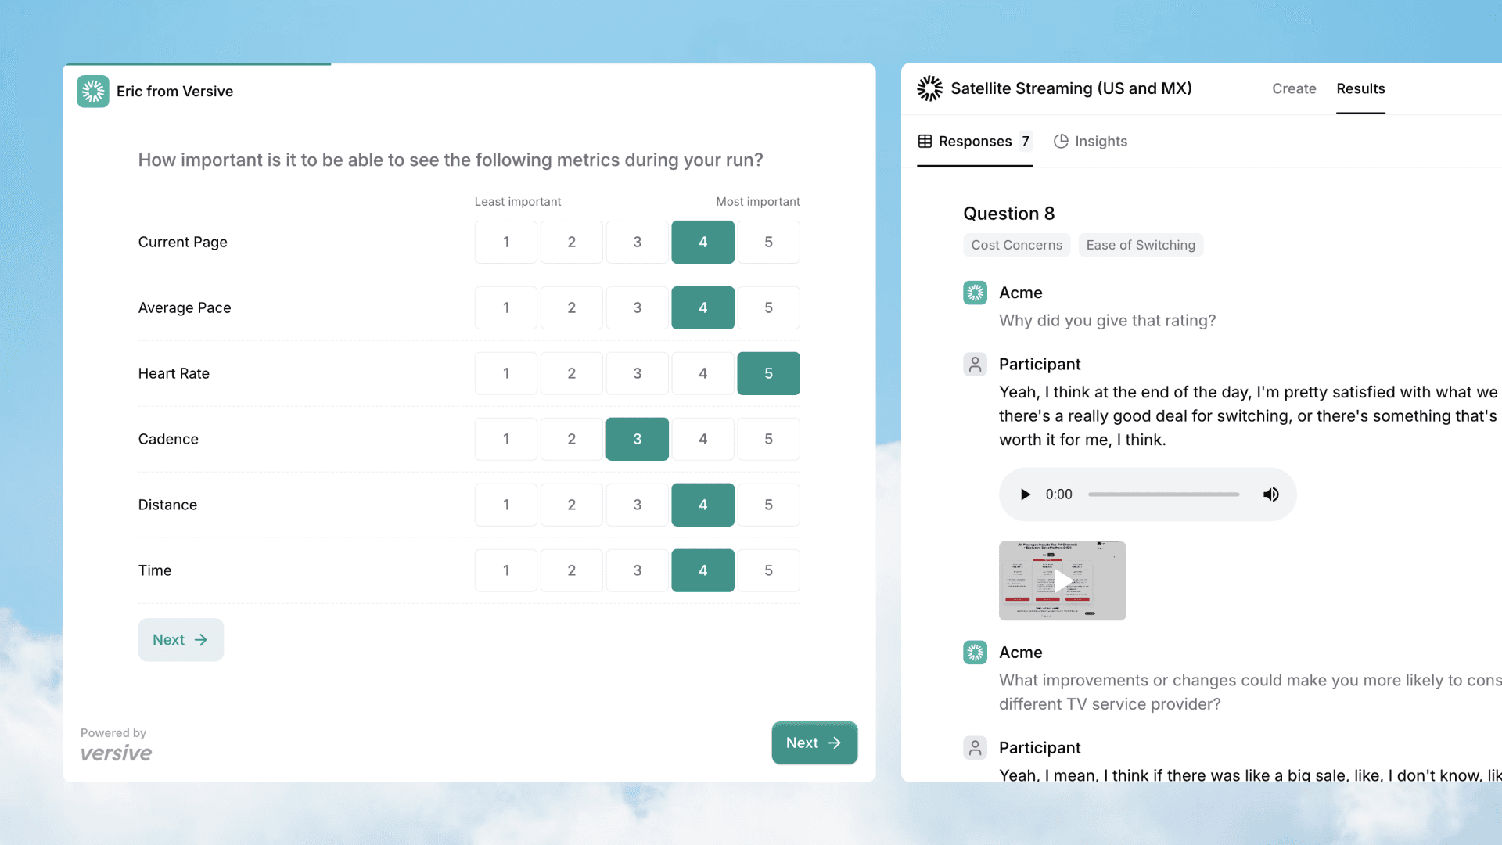Click the Versive logo icon in survey header
The width and height of the screenshot is (1502, 845).
pos(93,91)
